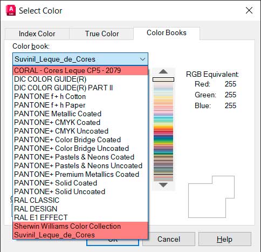This screenshot has height=252, width=261.
Task: Pick PANTONE f + h Paper from list
Action: tap(80, 105)
